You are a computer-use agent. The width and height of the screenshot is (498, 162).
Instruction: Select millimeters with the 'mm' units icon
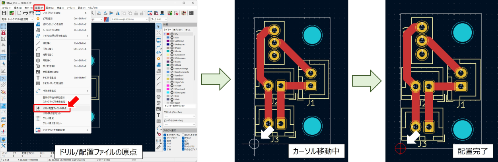[4, 57]
